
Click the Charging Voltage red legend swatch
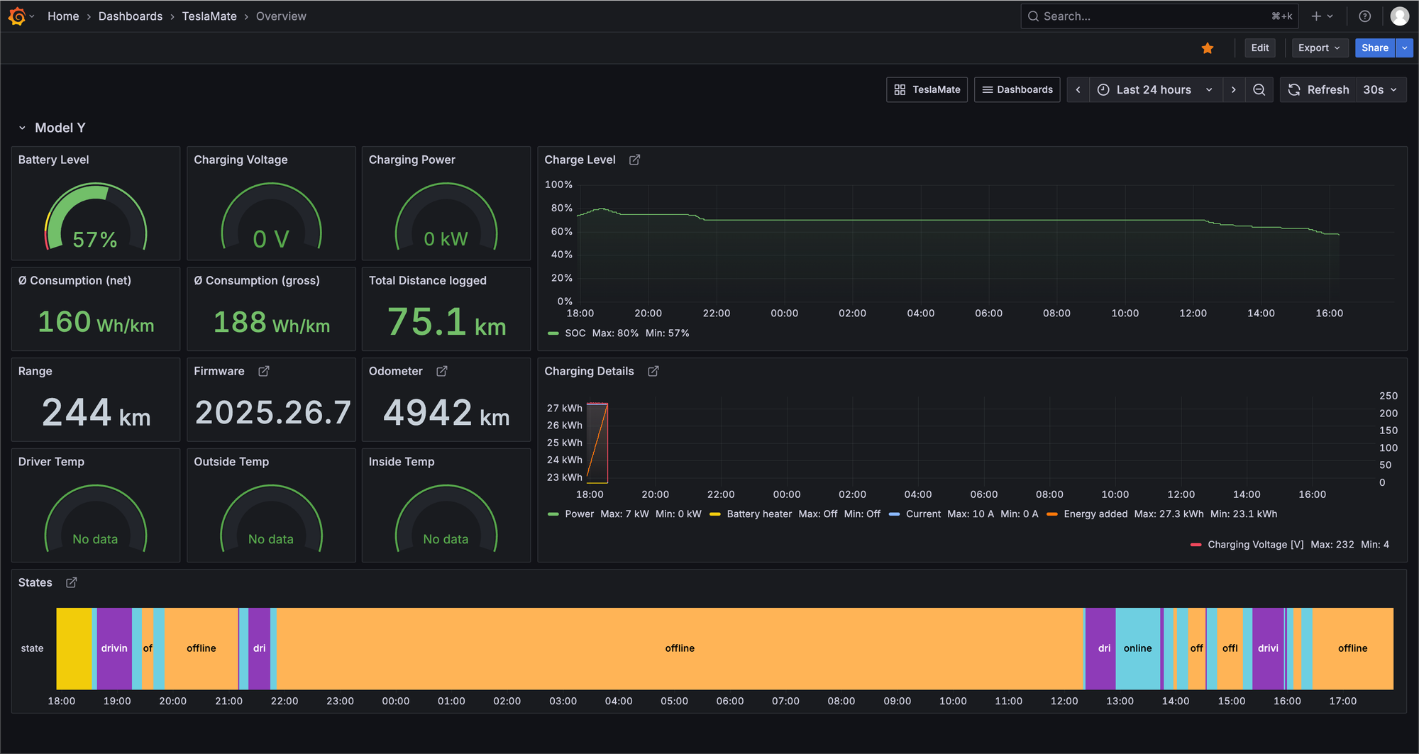point(1196,545)
